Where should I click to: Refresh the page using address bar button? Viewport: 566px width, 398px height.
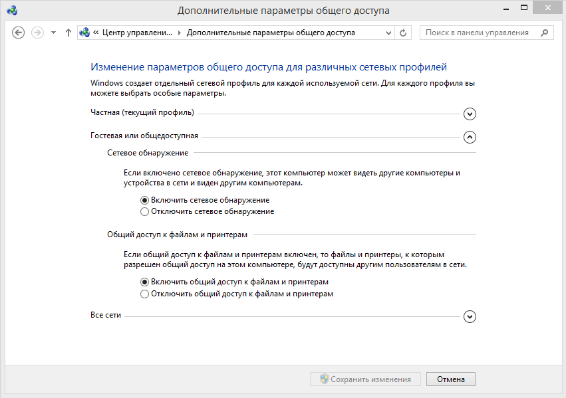tap(403, 33)
